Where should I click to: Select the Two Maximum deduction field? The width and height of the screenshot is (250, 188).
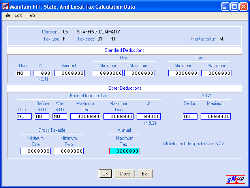(x=216, y=73)
